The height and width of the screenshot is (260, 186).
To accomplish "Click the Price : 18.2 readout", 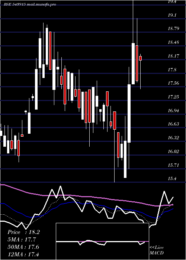I will click(23, 232).
